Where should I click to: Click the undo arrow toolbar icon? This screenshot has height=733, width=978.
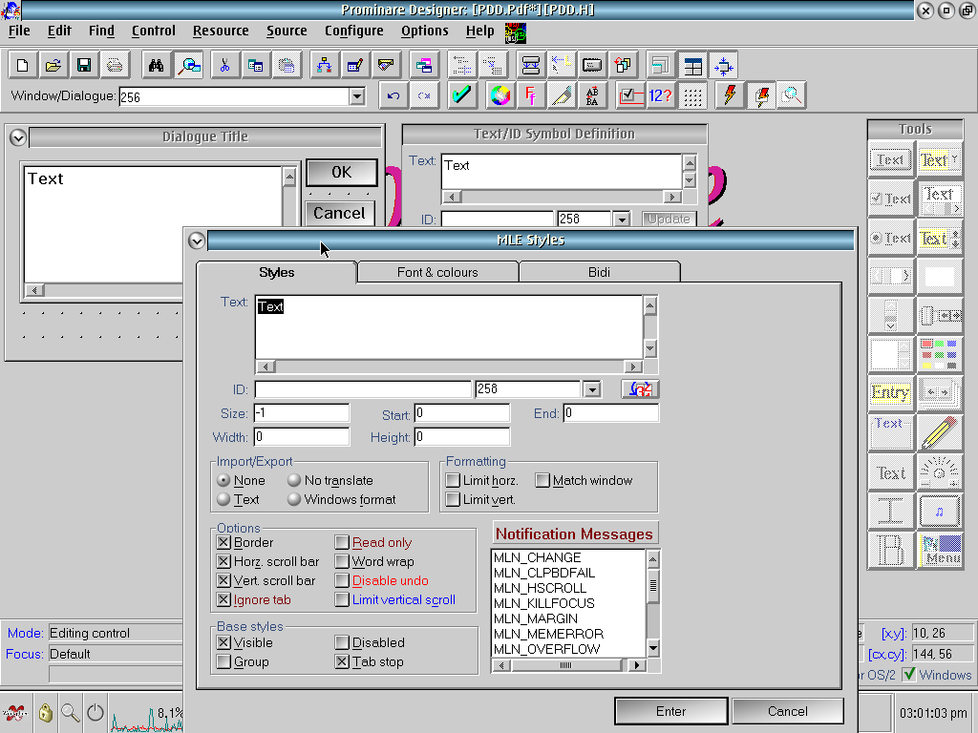[x=393, y=95]
